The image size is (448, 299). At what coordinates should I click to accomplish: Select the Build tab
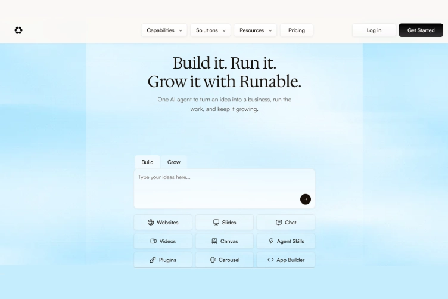coord(147,162)
